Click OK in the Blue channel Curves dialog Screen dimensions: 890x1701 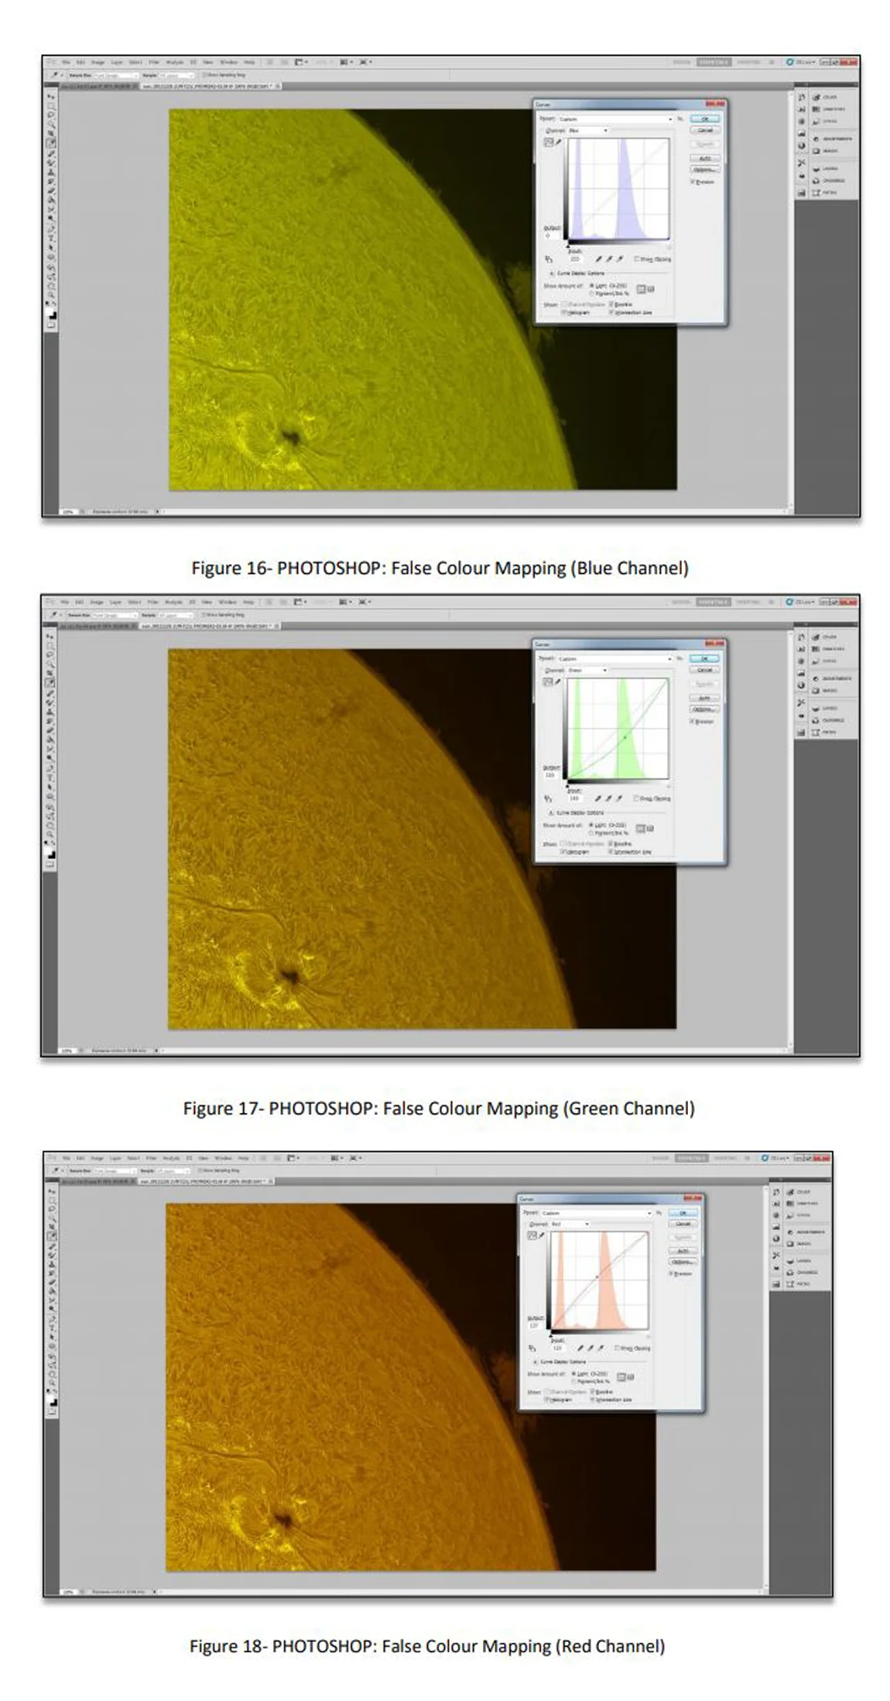(705, 119)
